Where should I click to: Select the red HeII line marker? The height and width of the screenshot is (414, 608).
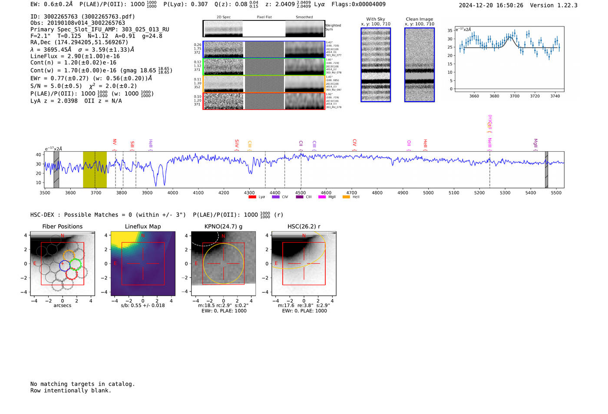pos(425,145)
